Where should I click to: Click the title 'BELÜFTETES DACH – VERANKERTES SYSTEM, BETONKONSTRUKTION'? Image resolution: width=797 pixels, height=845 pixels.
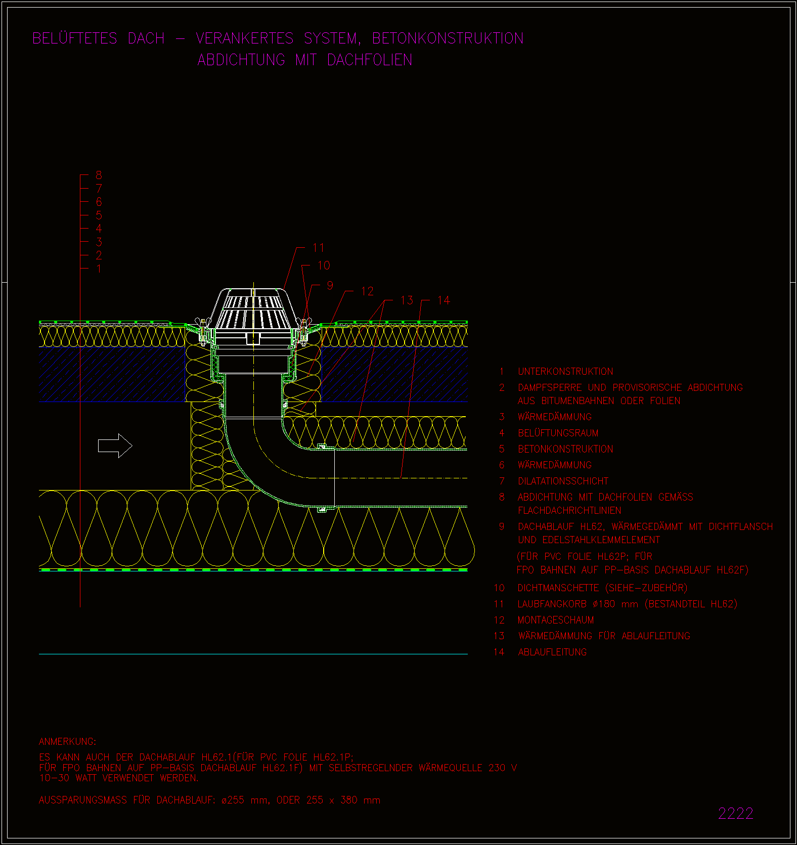coord(278,38)
